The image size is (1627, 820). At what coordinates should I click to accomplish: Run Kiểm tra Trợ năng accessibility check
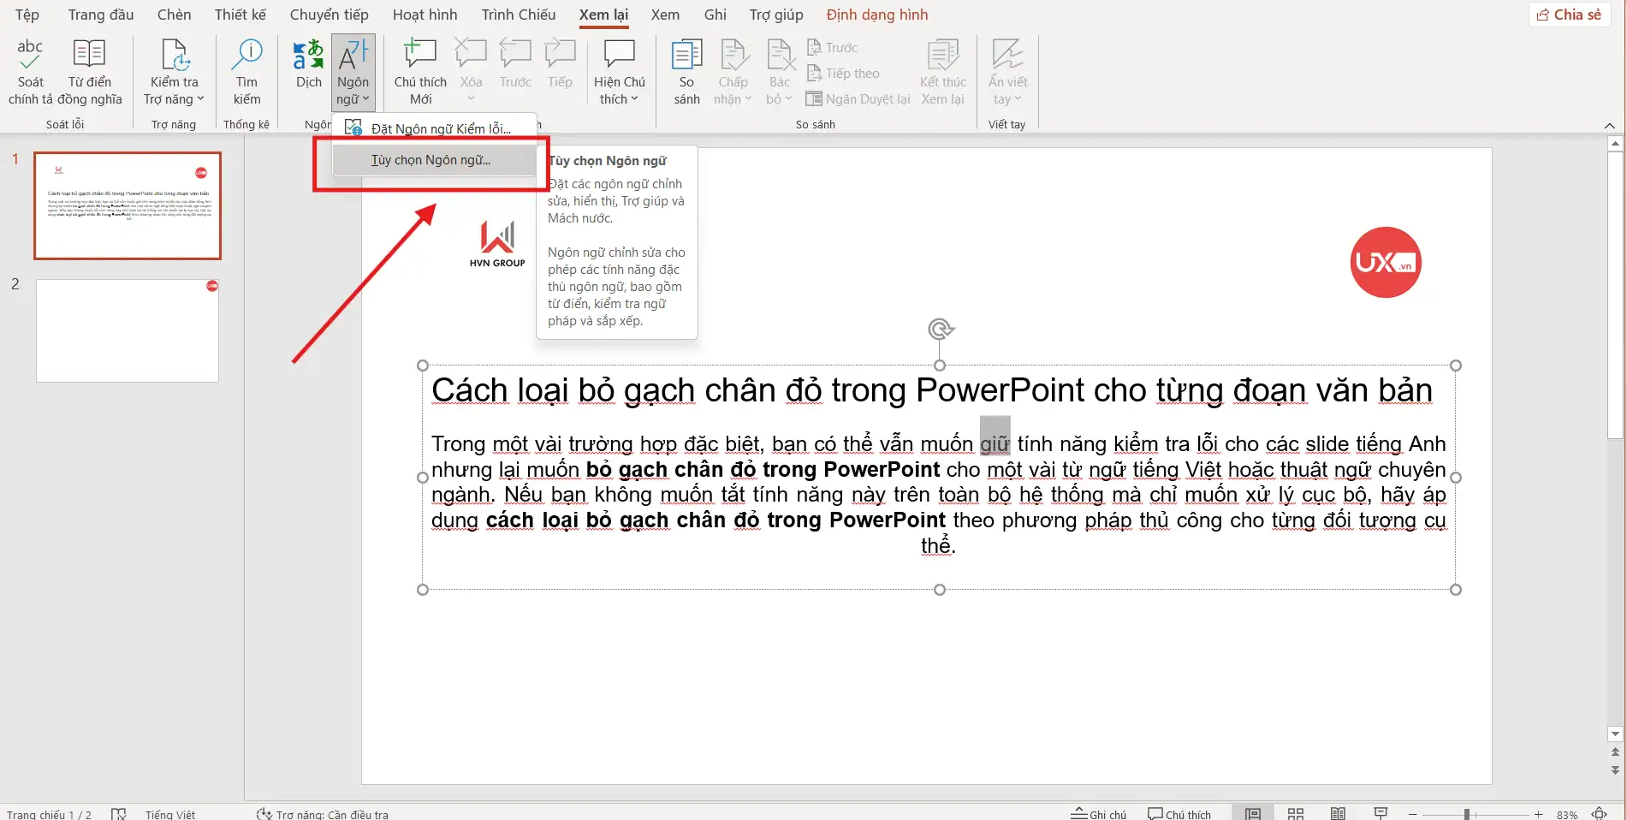174,70
